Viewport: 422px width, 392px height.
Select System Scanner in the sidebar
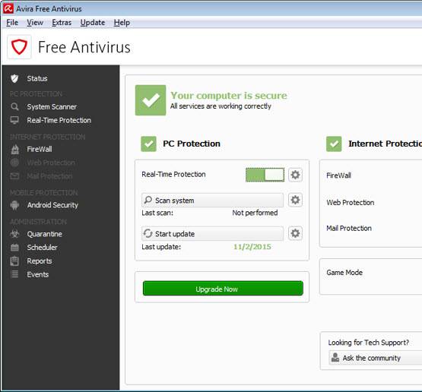[52, 107]
